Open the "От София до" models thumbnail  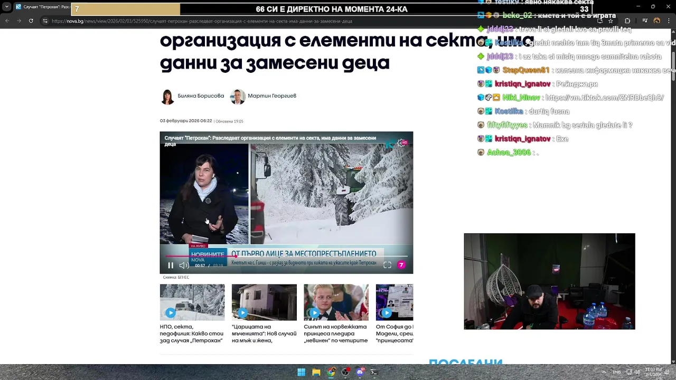(x=395, y=302)
